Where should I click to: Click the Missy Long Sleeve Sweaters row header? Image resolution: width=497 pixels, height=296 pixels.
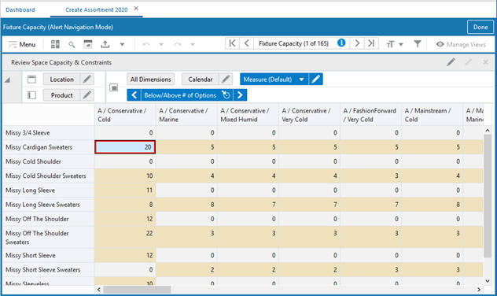(x=49, y=205)
